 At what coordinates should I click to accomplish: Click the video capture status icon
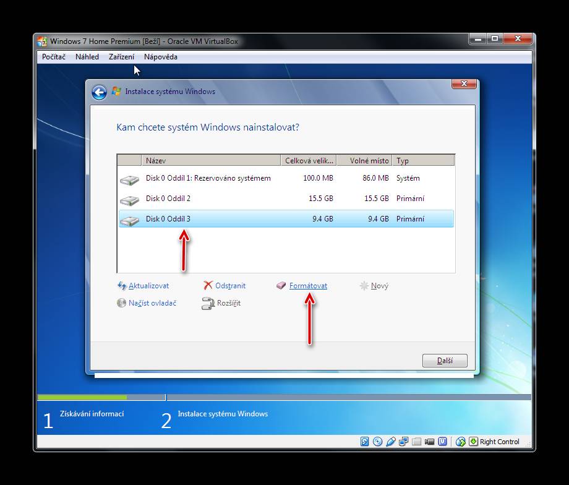pyautogui.click(x=430, y=442)
